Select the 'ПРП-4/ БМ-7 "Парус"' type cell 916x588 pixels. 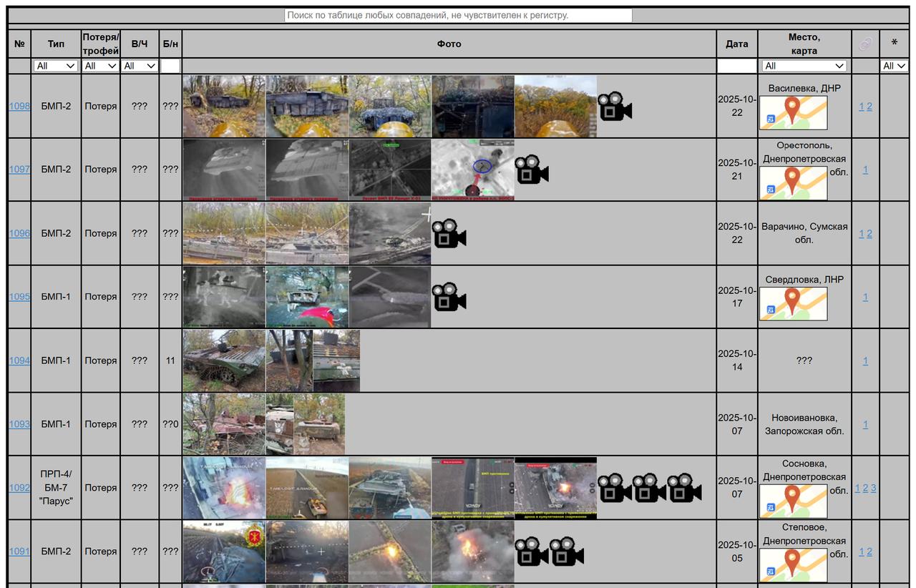(x=56, y=488)
